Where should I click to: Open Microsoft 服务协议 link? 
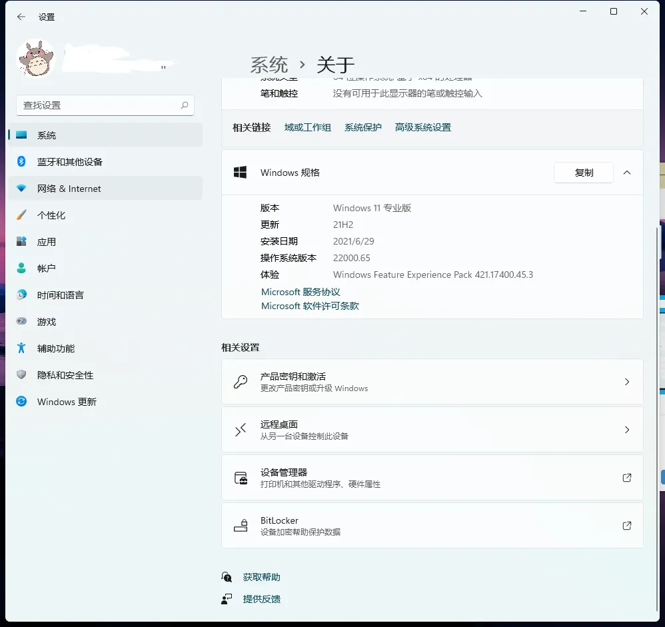coord(301,292)
